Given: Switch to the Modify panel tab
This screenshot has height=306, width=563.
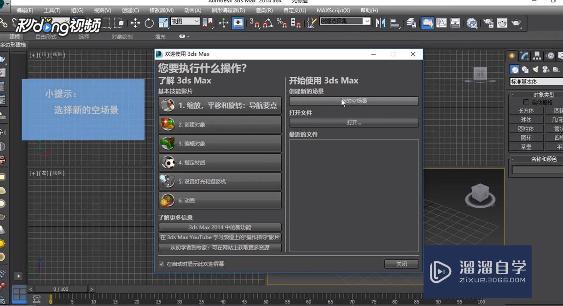Looking at the screenshot, I should (524, 56).
